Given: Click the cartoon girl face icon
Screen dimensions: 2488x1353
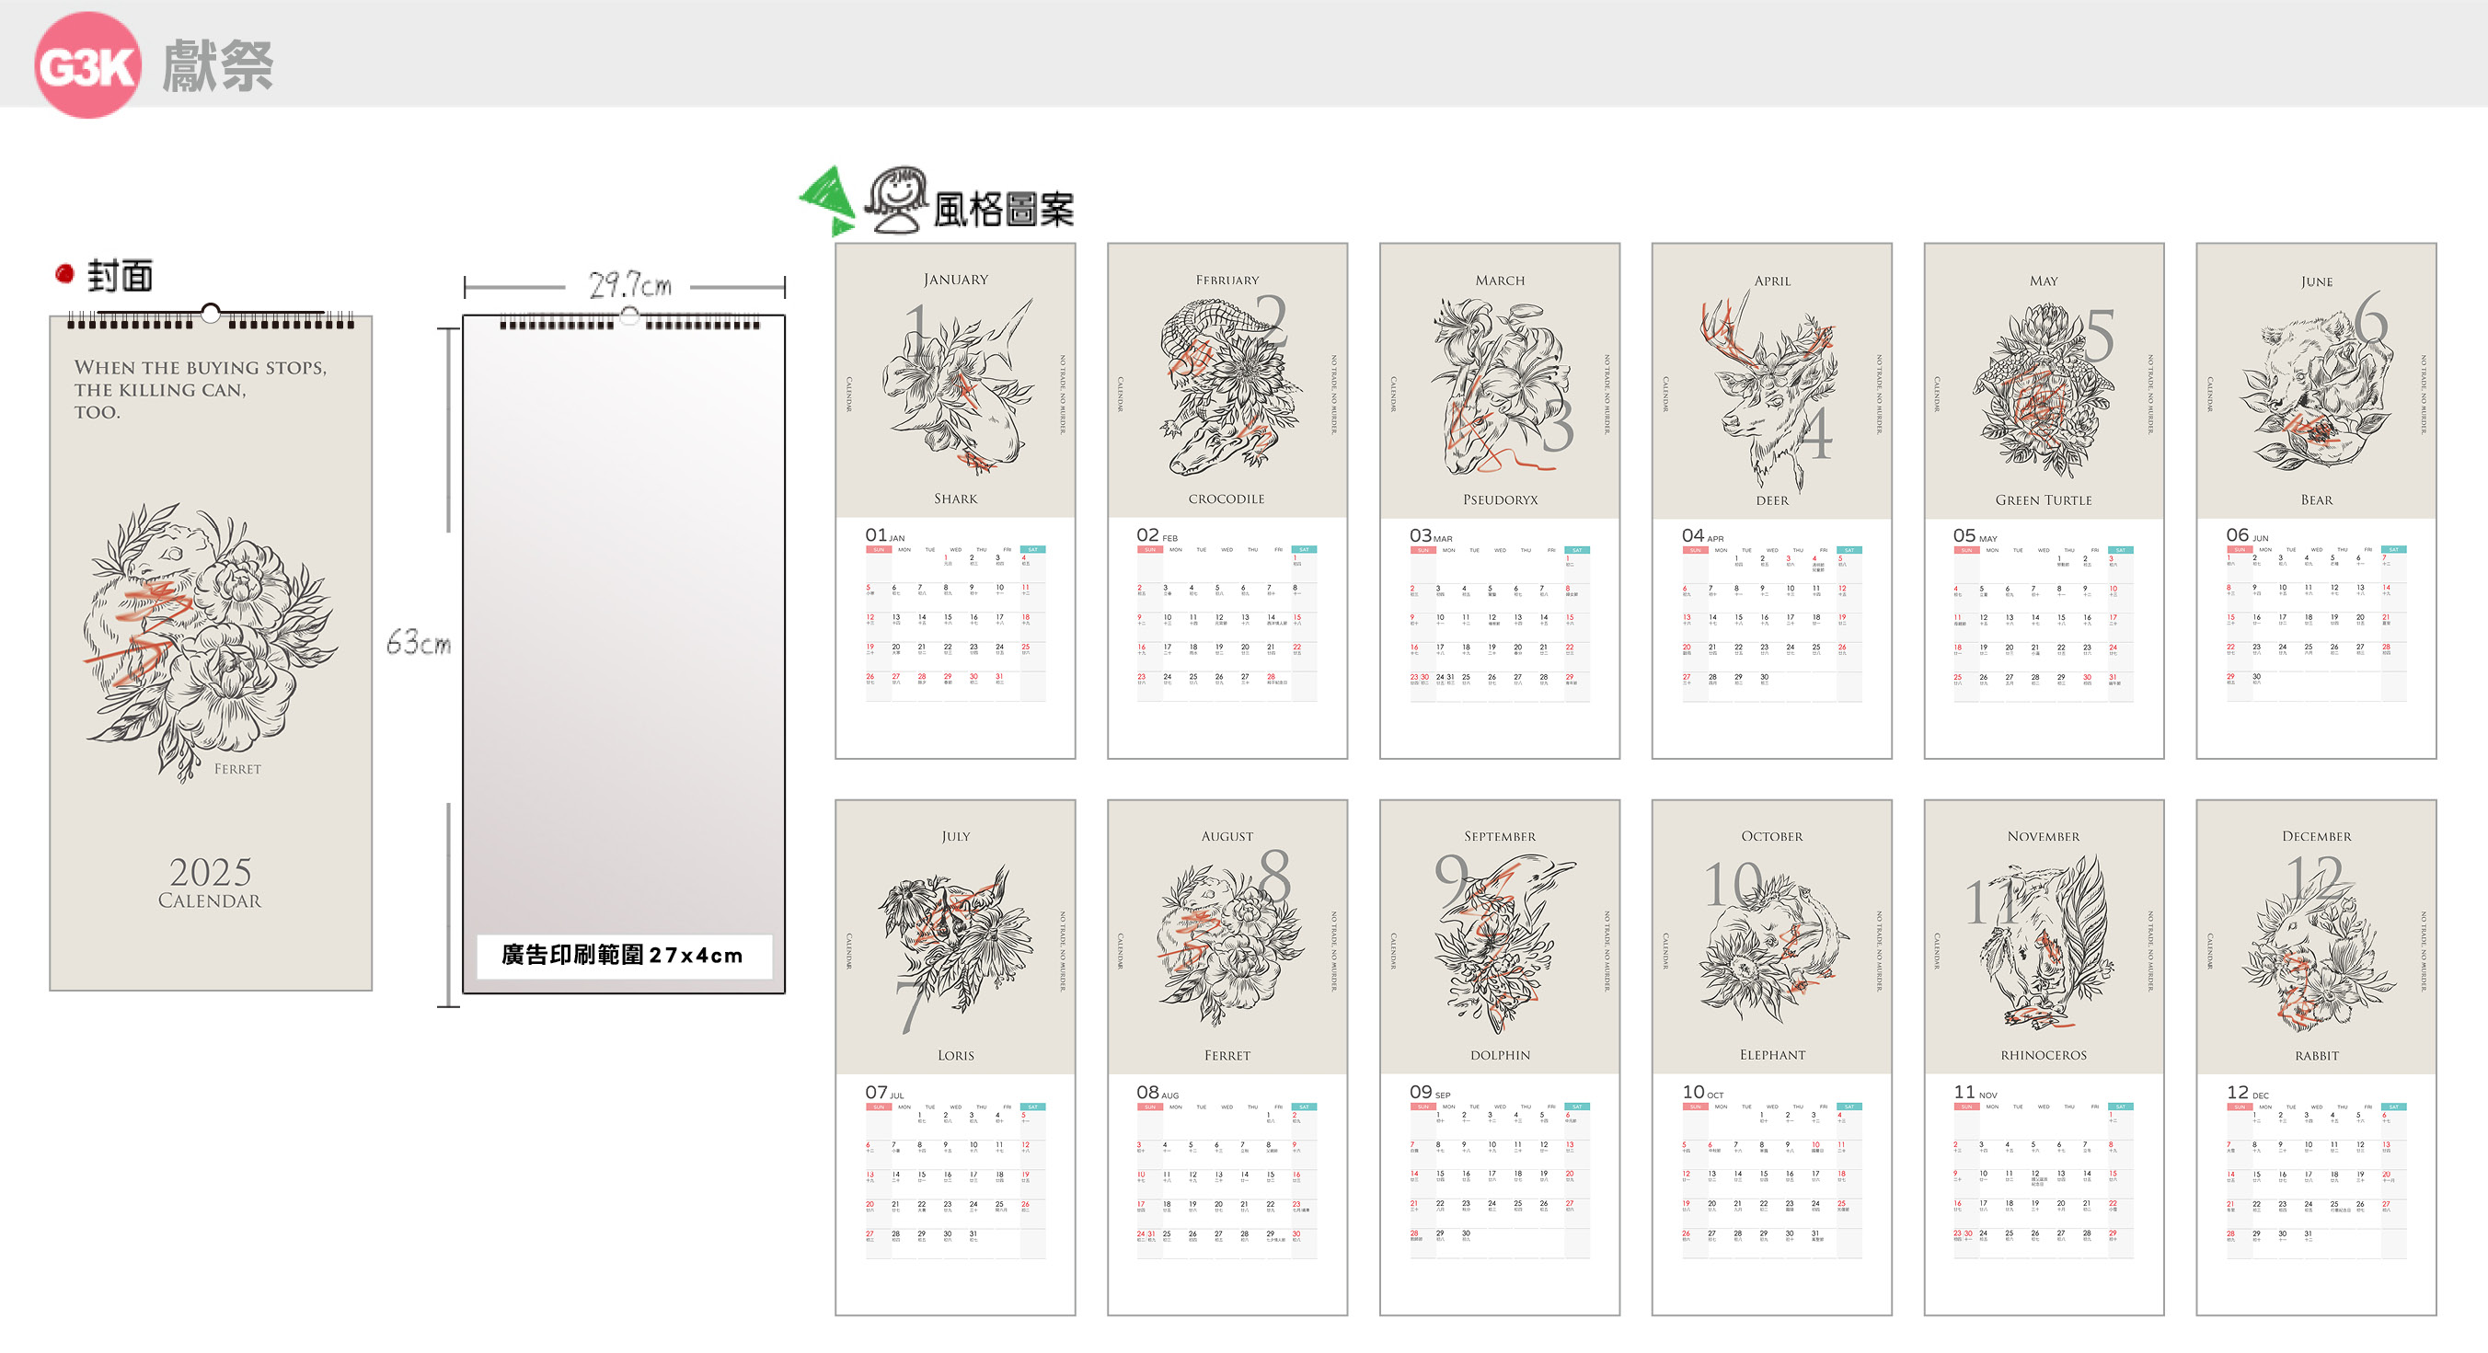Looking at the screenshot, I should (896, 199).
